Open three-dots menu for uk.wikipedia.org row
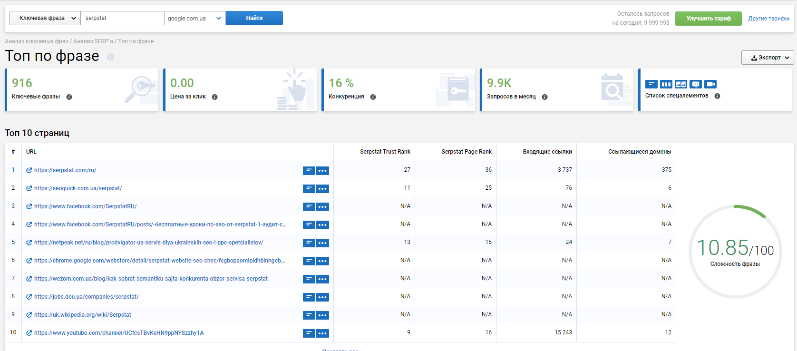Screen dimensions: 797x351 [322, 315]
